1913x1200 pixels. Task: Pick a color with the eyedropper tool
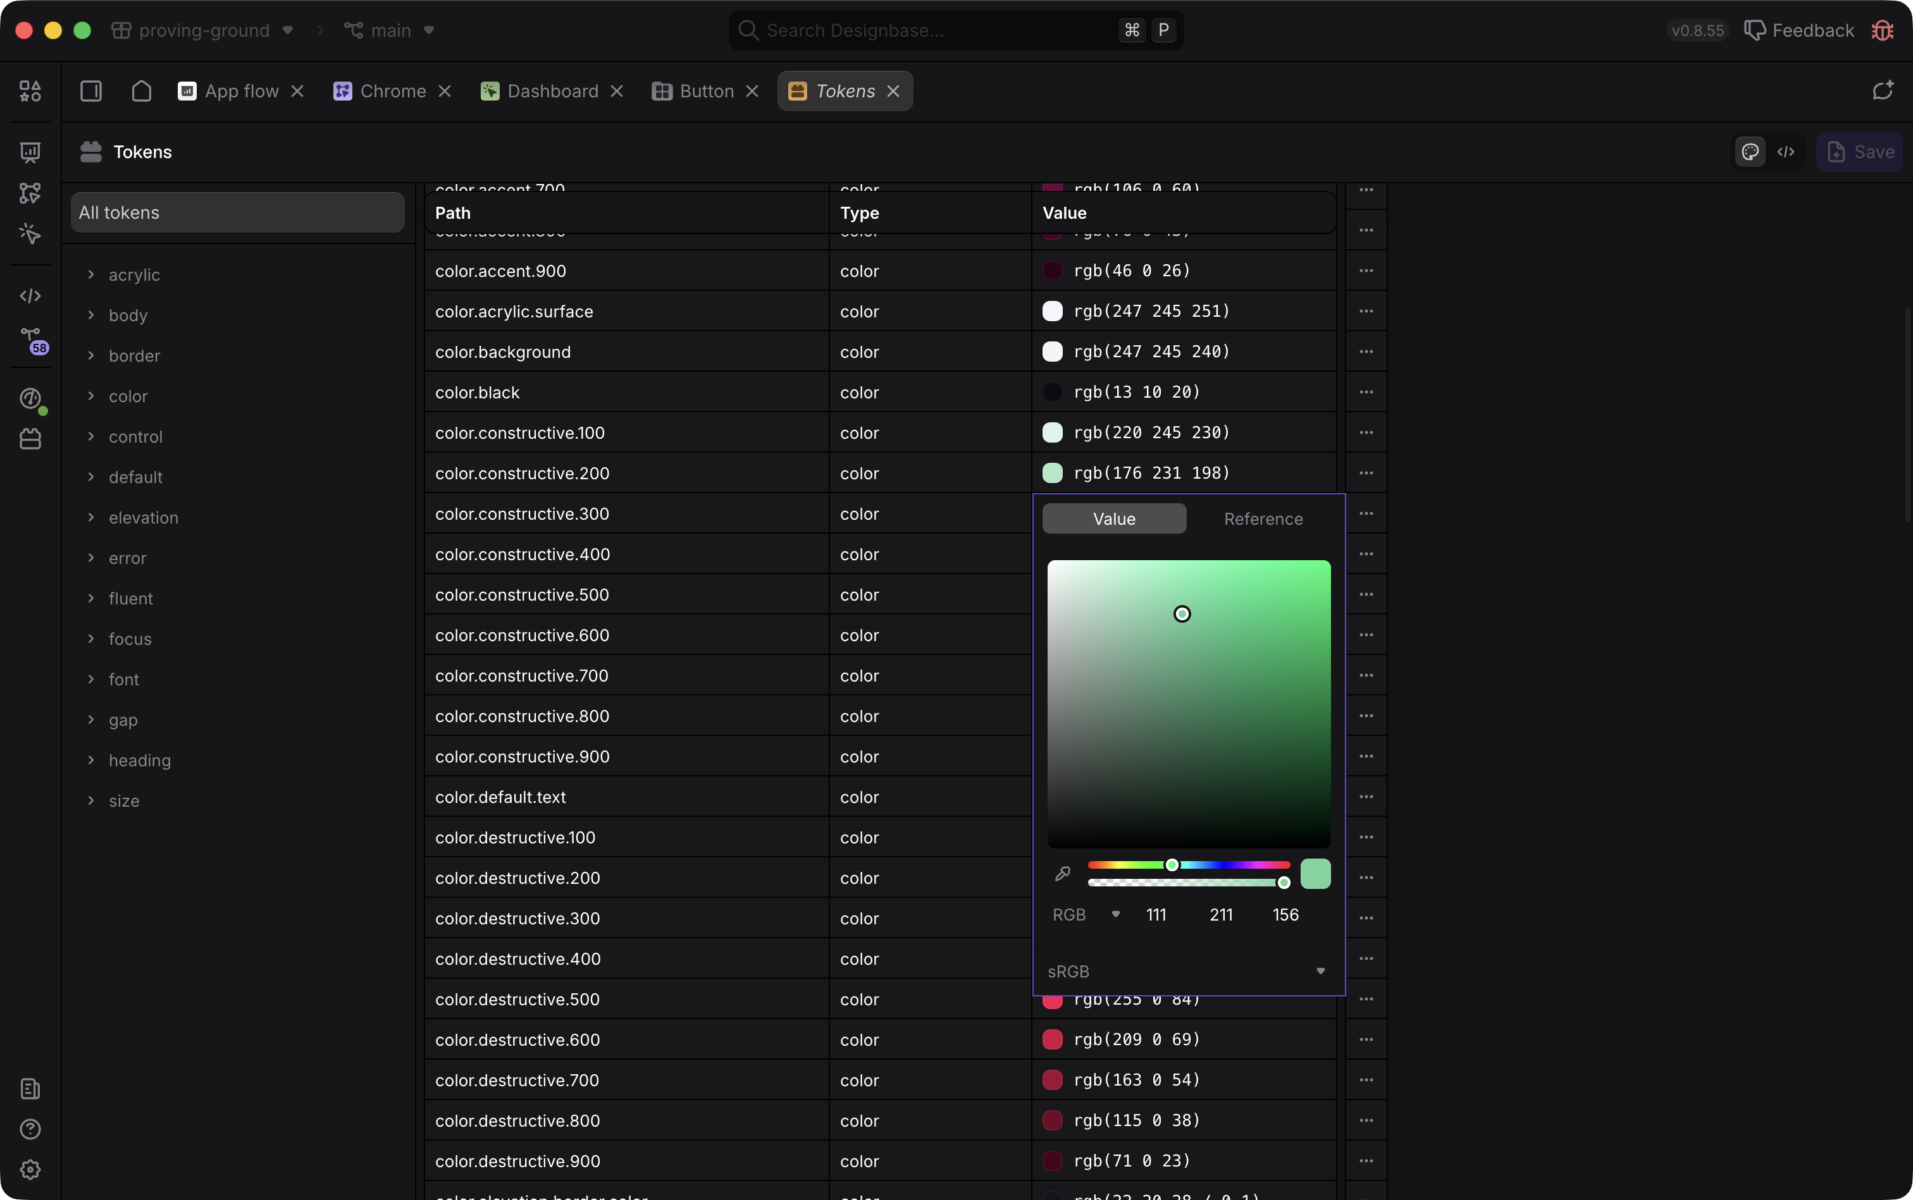(1063, 874)
